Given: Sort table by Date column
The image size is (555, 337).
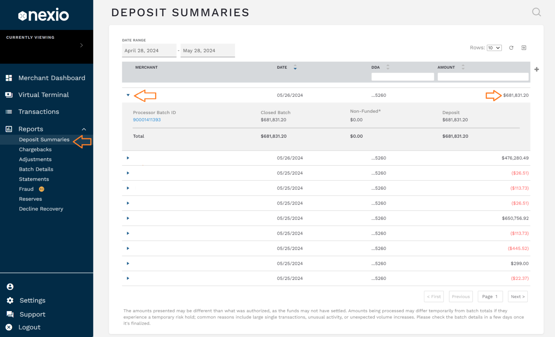Looking at the screenshot, I should pos(295,67).
